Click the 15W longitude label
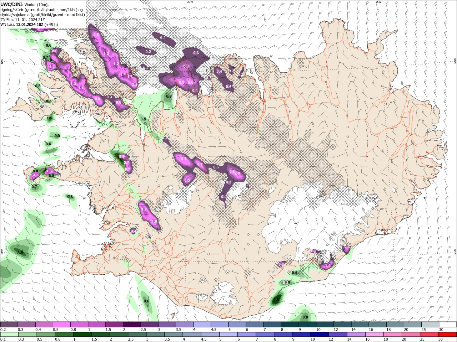Screen dimensions: 457x342 click(x=378, y=1)
